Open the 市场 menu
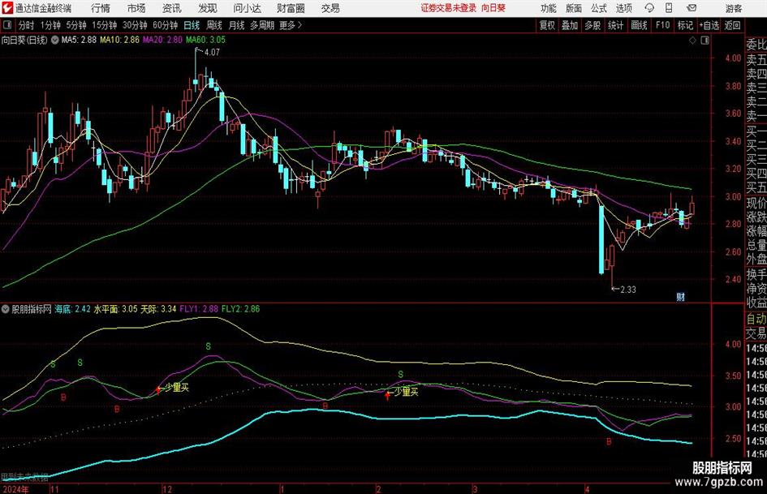The image size is (767, 494). pos(136,8)
